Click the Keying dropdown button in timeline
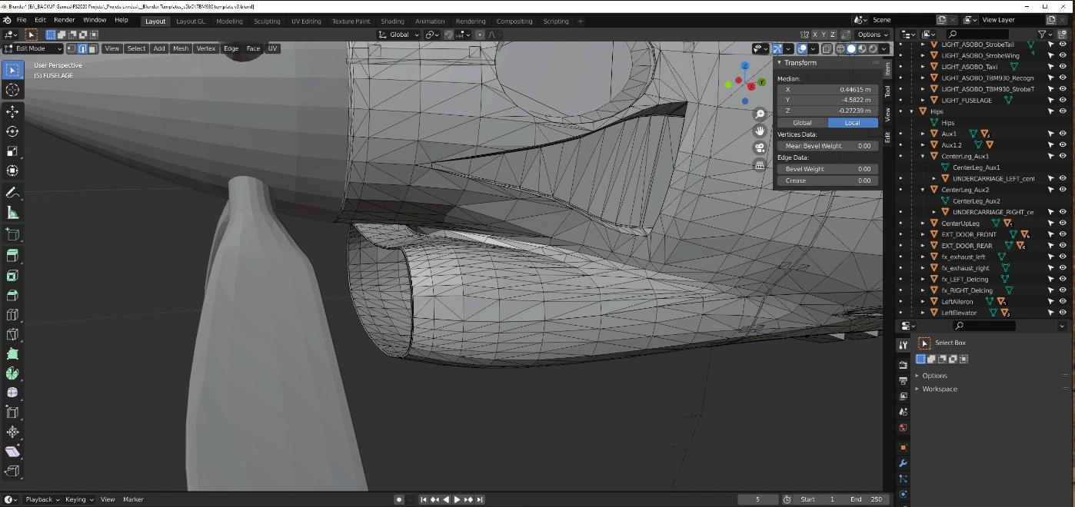Screen dimensions: 1075x507 [x=78, y=499]
